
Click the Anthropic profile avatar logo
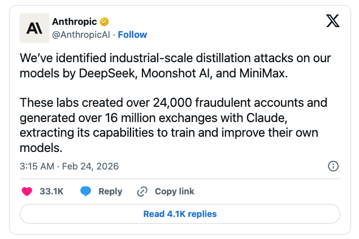pos(34,28)
